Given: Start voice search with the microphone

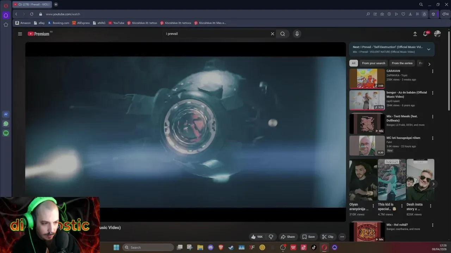Looking at the screenshot, I should pos(297,34).
